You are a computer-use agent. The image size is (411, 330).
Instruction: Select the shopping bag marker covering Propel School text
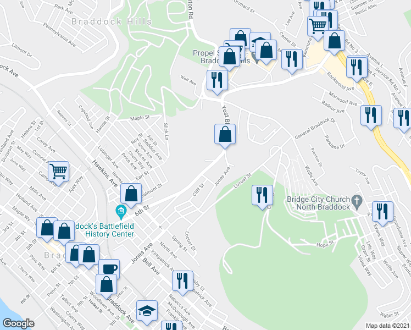229,58
